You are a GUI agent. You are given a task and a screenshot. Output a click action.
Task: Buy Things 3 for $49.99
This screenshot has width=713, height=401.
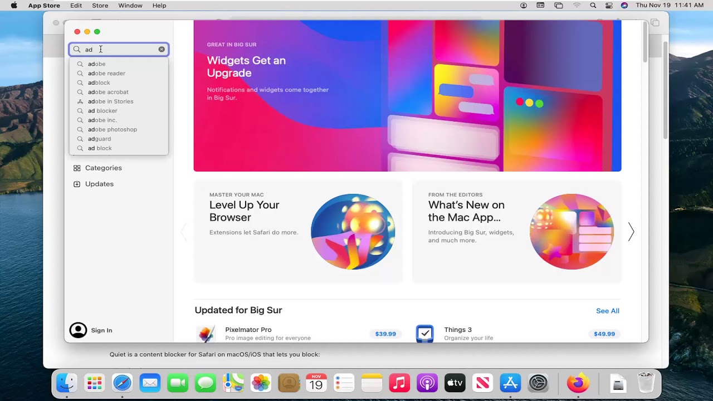click(x=604, y=334)
